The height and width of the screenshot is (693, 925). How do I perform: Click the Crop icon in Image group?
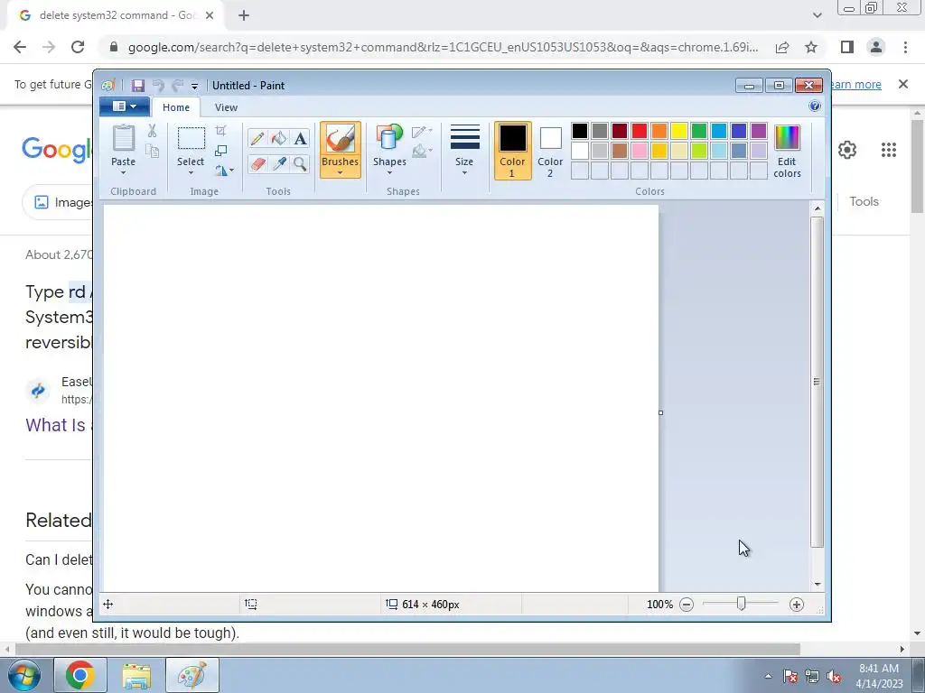[x=220, y=131]
